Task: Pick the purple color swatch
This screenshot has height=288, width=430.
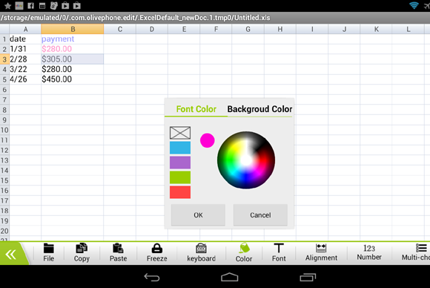Action: tap(180, 163)
